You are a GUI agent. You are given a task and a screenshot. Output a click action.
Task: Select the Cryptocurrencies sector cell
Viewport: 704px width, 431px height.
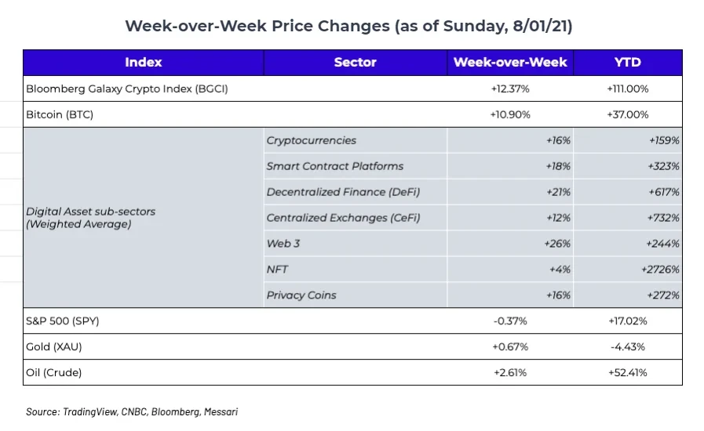pyautogui.click(x=311, y=140)
